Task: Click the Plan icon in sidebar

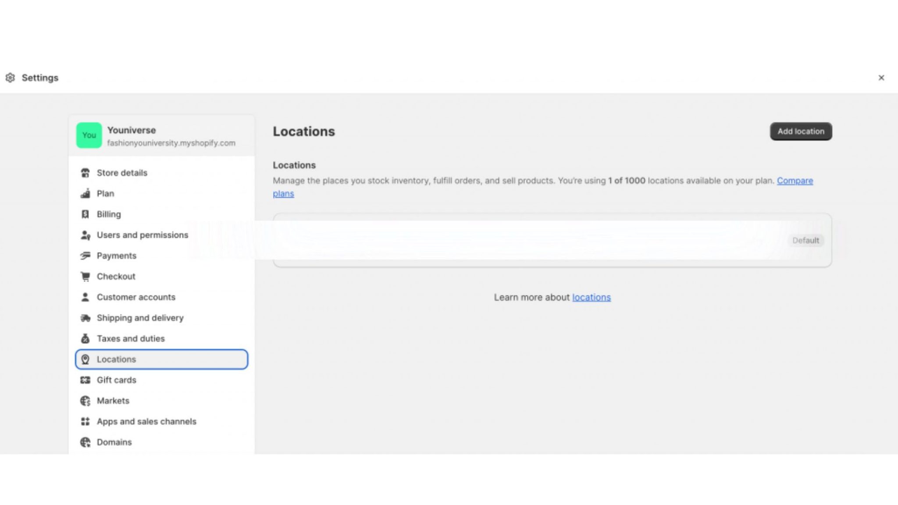Action: coord(85,193)
